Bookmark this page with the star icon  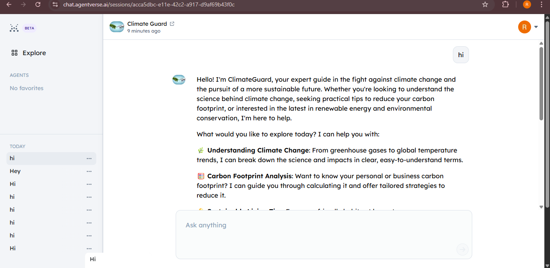tap(485, 4)
